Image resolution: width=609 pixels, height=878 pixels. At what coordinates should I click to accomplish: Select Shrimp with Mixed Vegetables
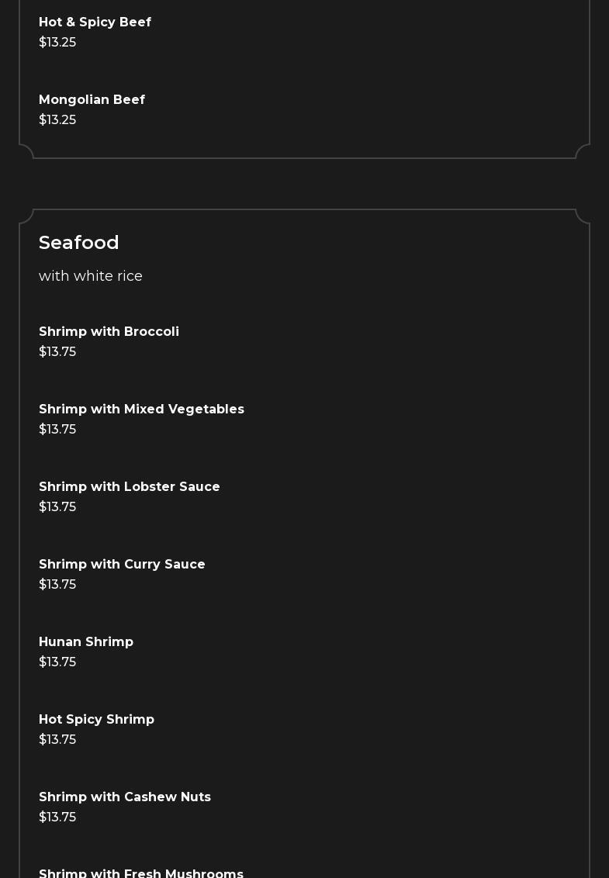coord(141,410)
